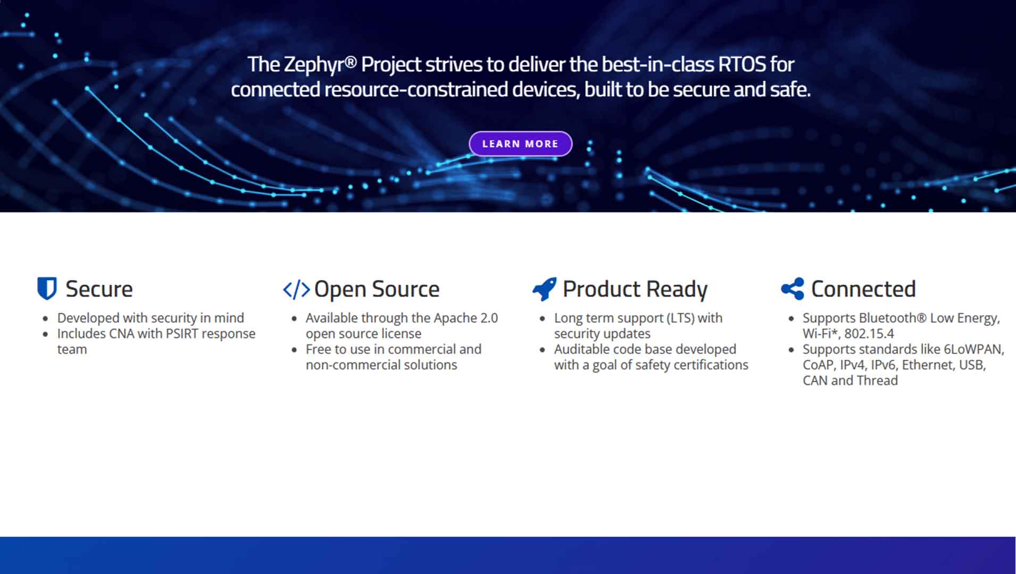Screen dimensions: 1016x574
Task: Click 'Supports Bluetooth Low Energy' bullet
Action: coord(901,318)
